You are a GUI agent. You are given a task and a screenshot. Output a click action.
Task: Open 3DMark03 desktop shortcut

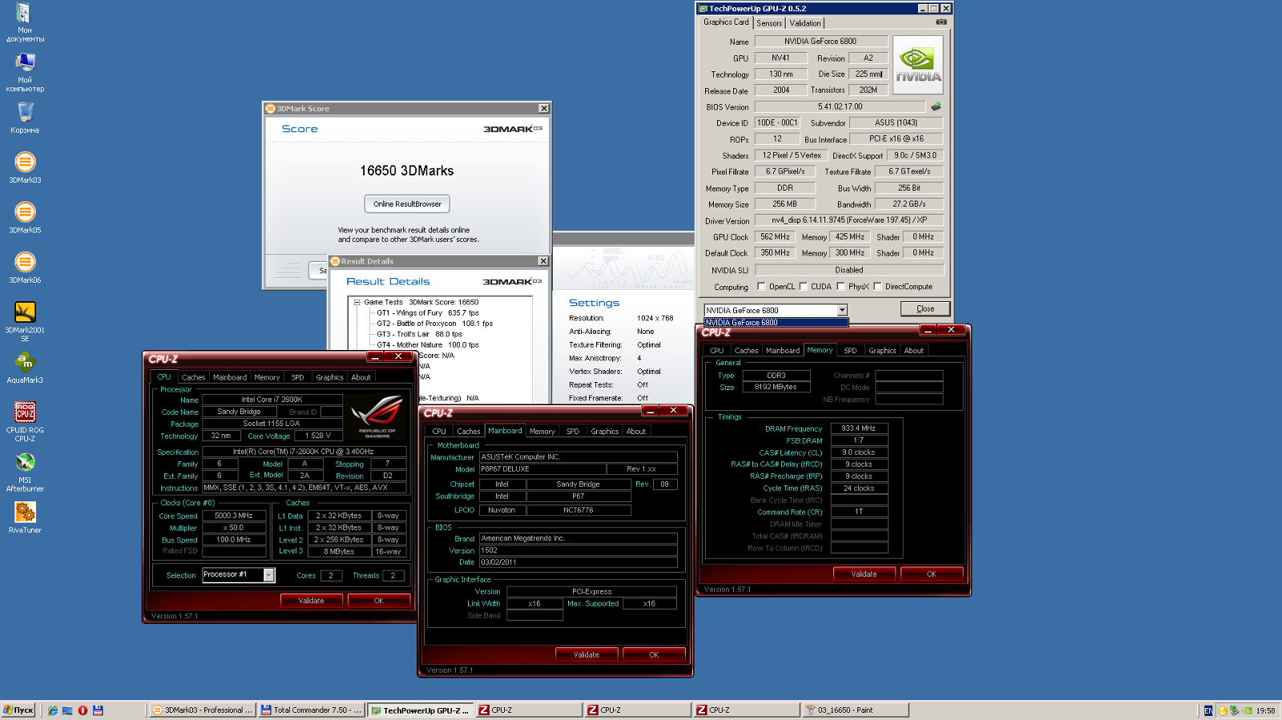click(x=25, y=168)
